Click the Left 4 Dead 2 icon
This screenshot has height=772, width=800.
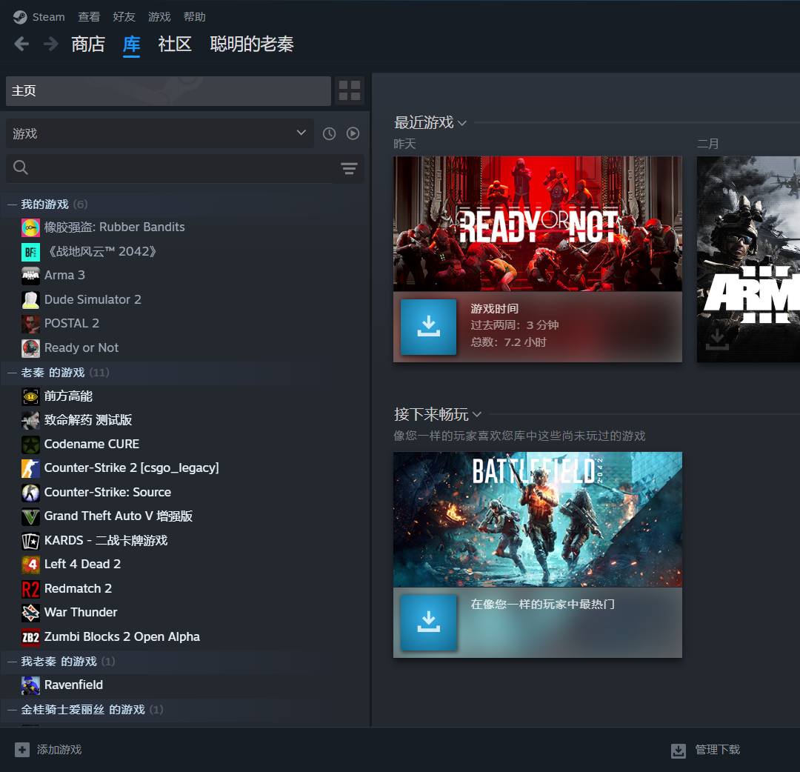[x=30, y=565]
